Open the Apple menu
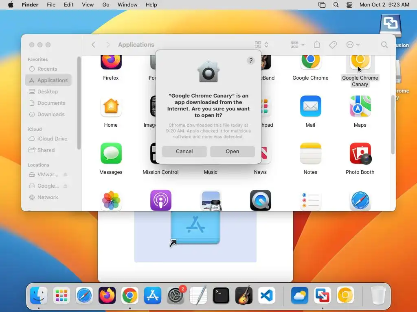 (x=11, y=5)
